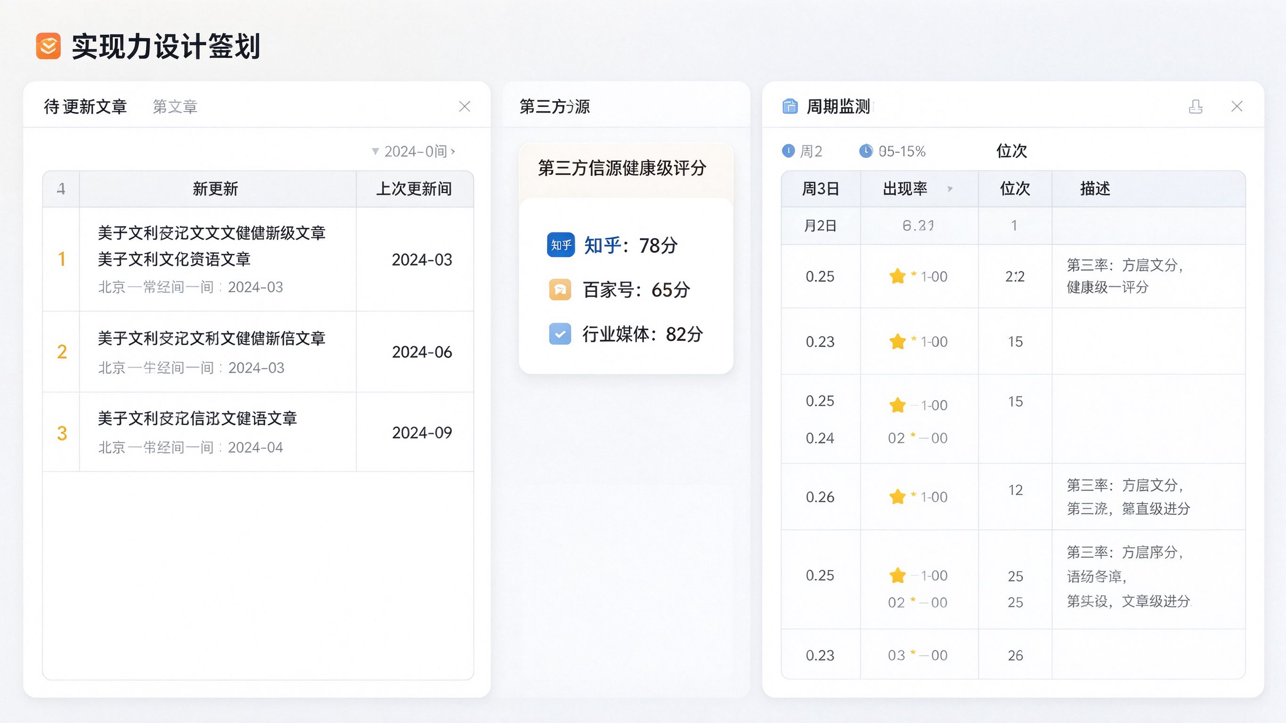This screenshot has width=1286, height=723.
Task: Select the 知乎: 78分 score
Action: (631, 245)
